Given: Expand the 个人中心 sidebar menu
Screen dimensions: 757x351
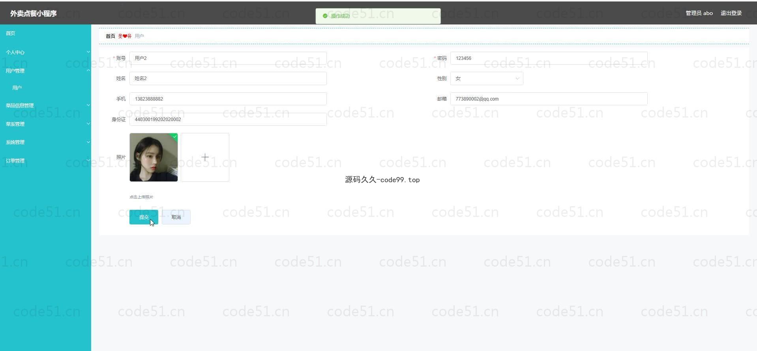Looking at the screenshot, I should (x=45, y=52).
